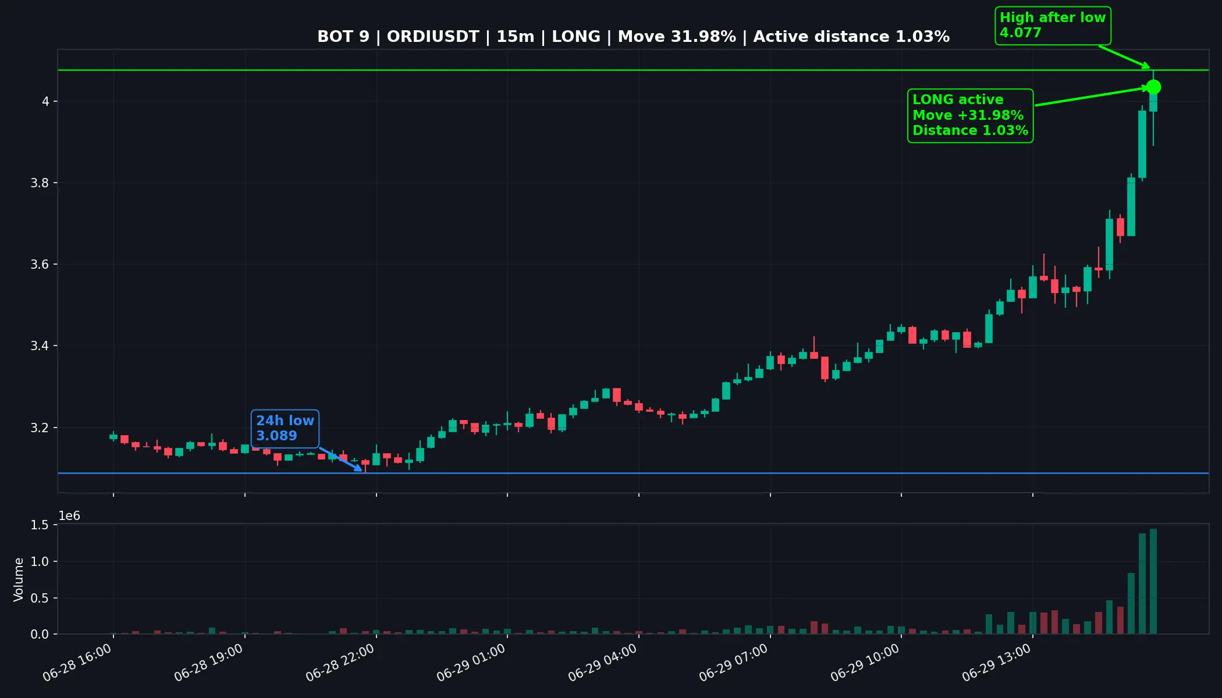Viewport: 1222px width, 698px height.
Task: Click the 'LONG active' annotation box
Action: tap(970, 115)
